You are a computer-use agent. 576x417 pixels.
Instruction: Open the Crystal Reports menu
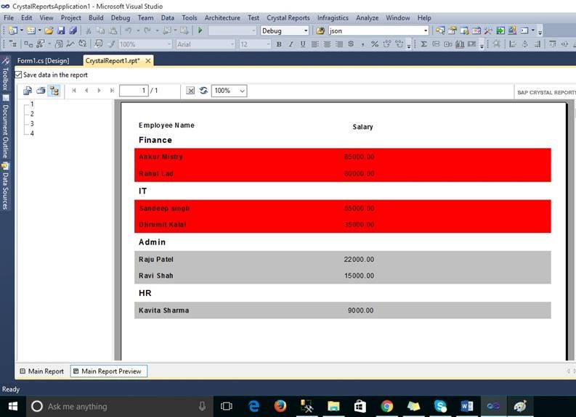(x=288, y=17)
